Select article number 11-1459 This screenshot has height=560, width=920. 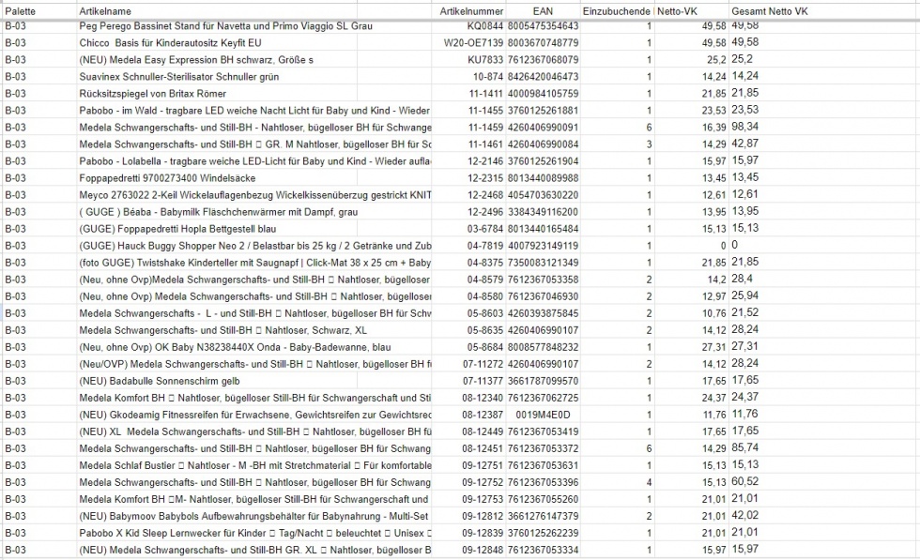(x=485, y=128)
